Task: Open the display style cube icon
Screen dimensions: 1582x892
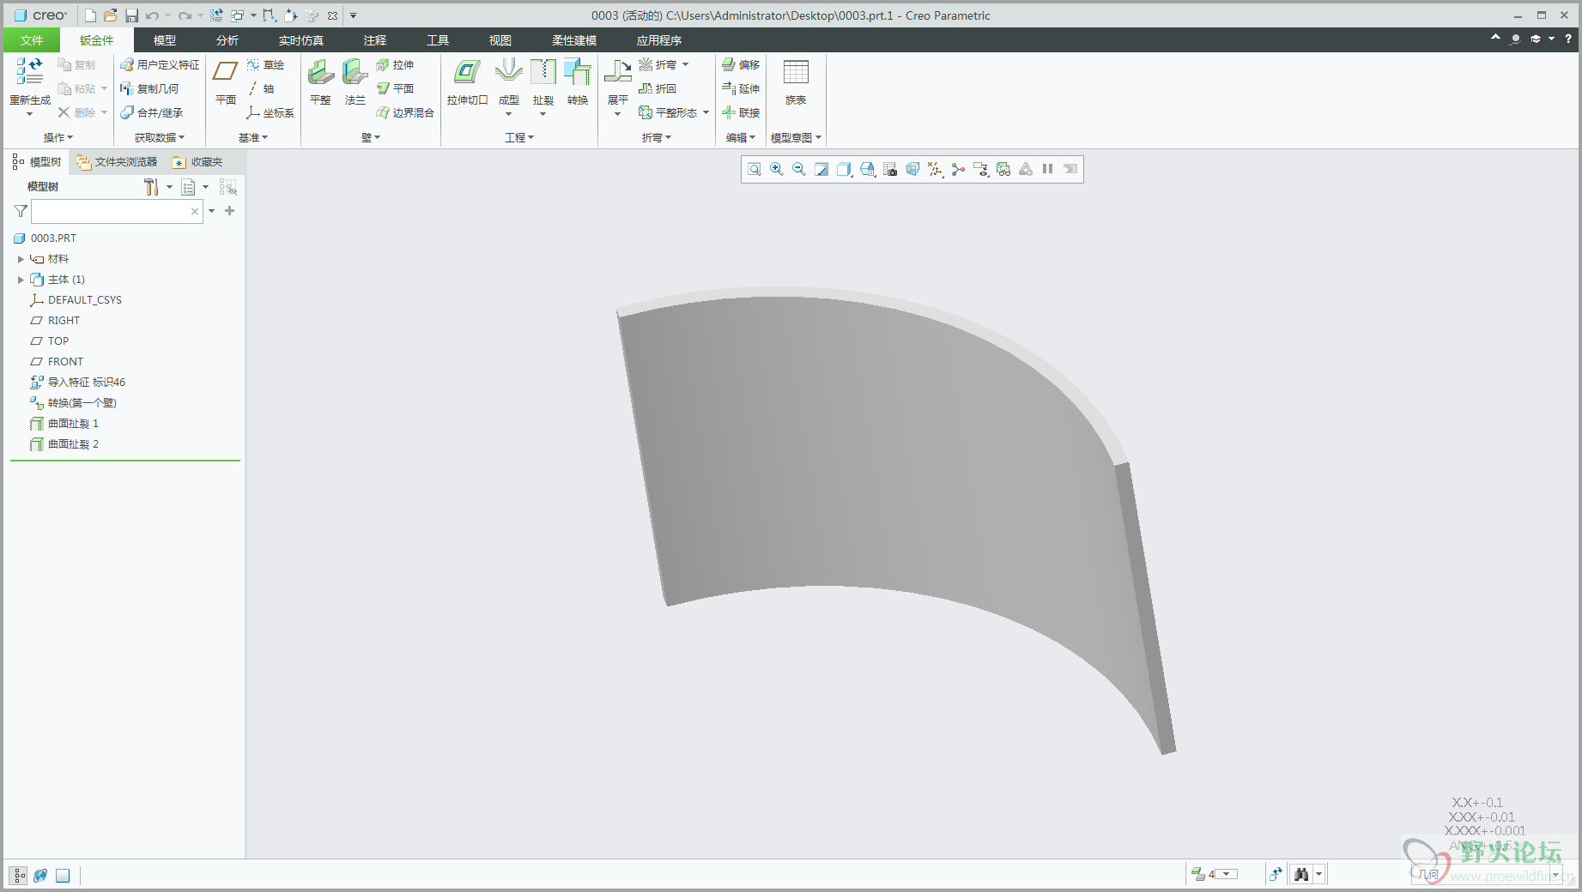Action: click(845, 169)
